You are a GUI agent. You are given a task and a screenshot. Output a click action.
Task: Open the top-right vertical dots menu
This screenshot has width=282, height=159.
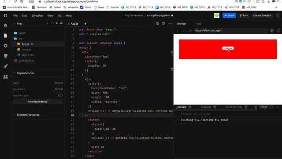(x=278, y=15)
